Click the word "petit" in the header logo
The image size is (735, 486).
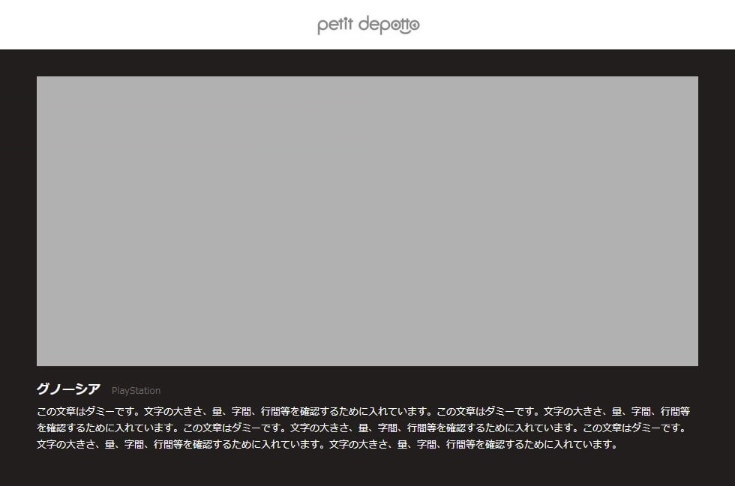tap(334, 25)
